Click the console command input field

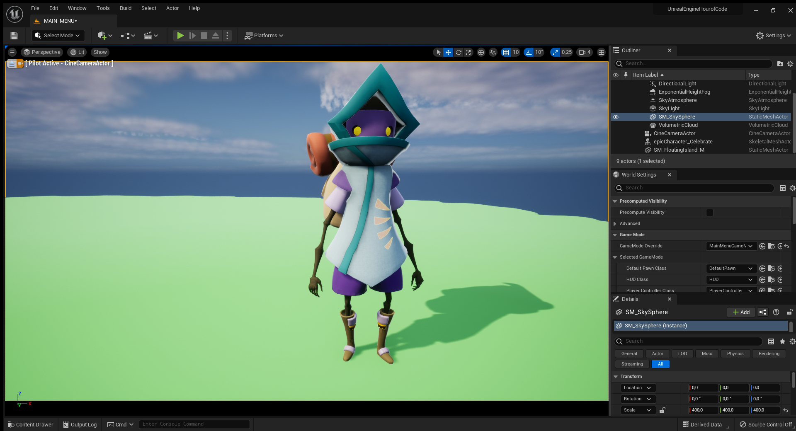[194, 424]
